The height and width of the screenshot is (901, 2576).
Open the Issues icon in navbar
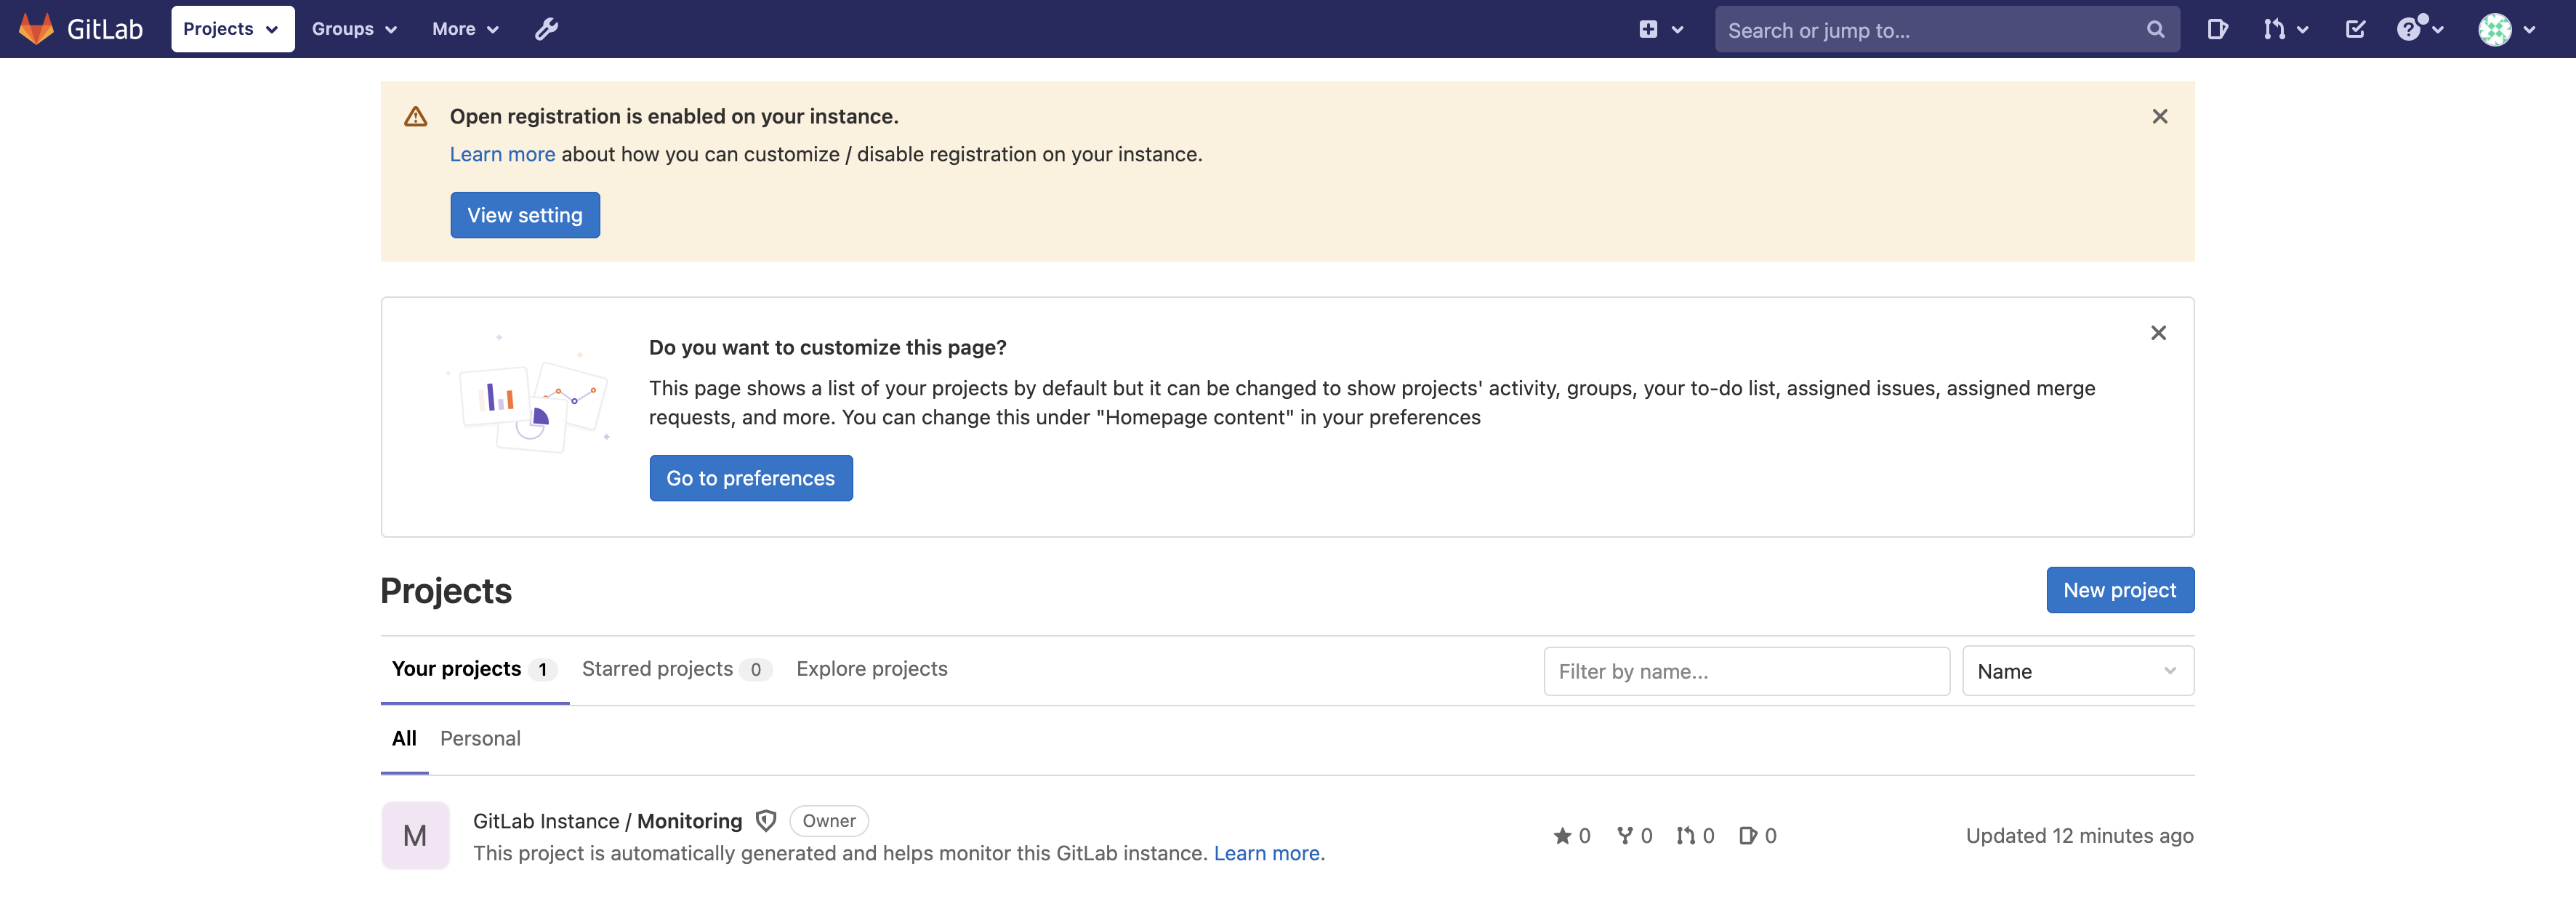point(2217,29)
